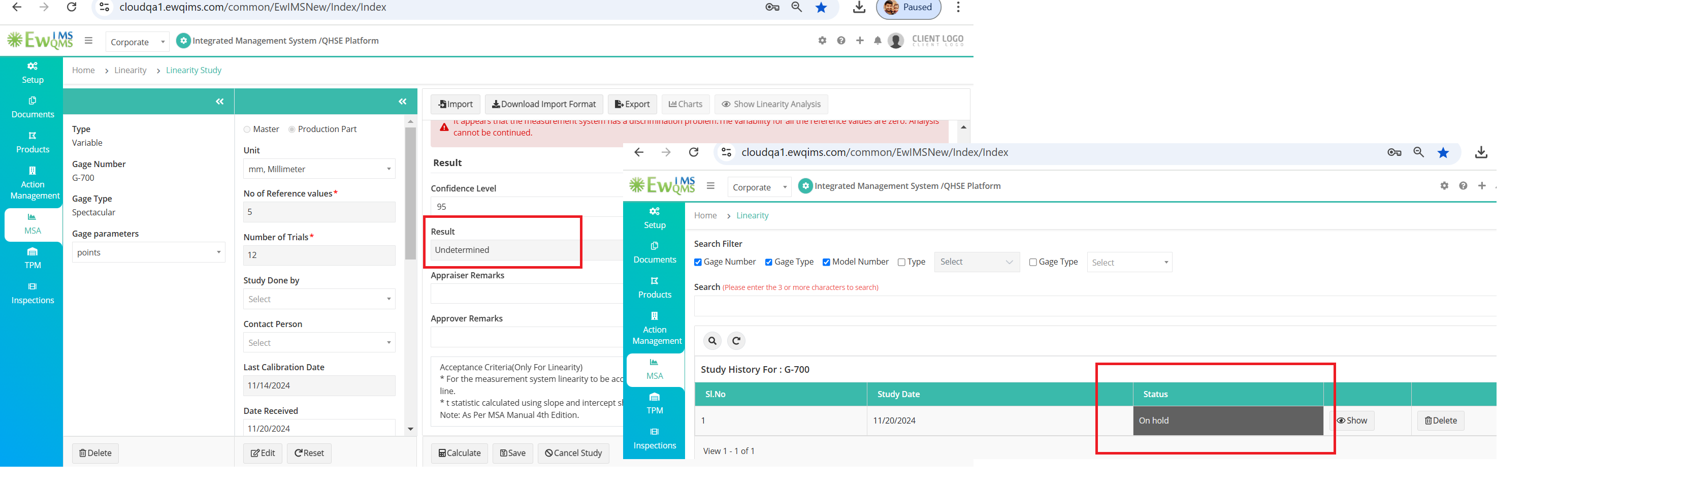Toggle the Model Number filter checkbox

coord(826,263)
